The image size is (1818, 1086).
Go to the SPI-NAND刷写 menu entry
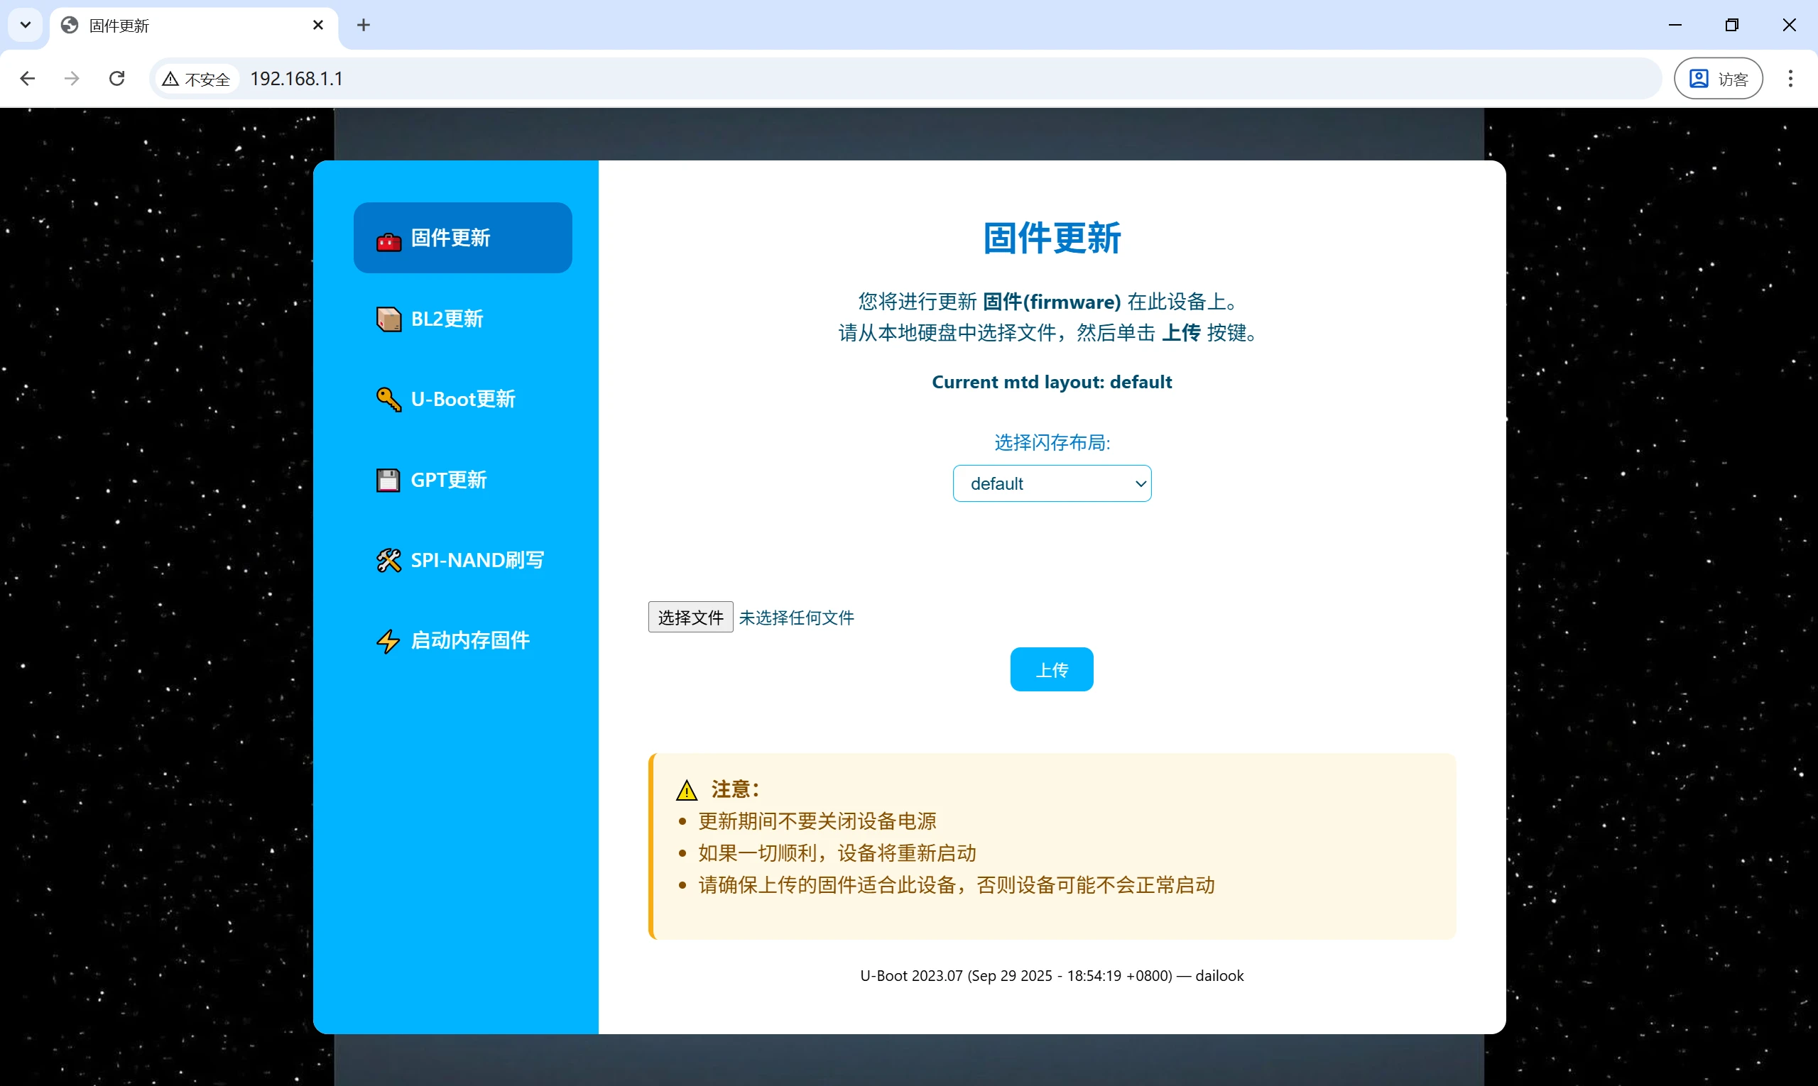coord(477,561)
